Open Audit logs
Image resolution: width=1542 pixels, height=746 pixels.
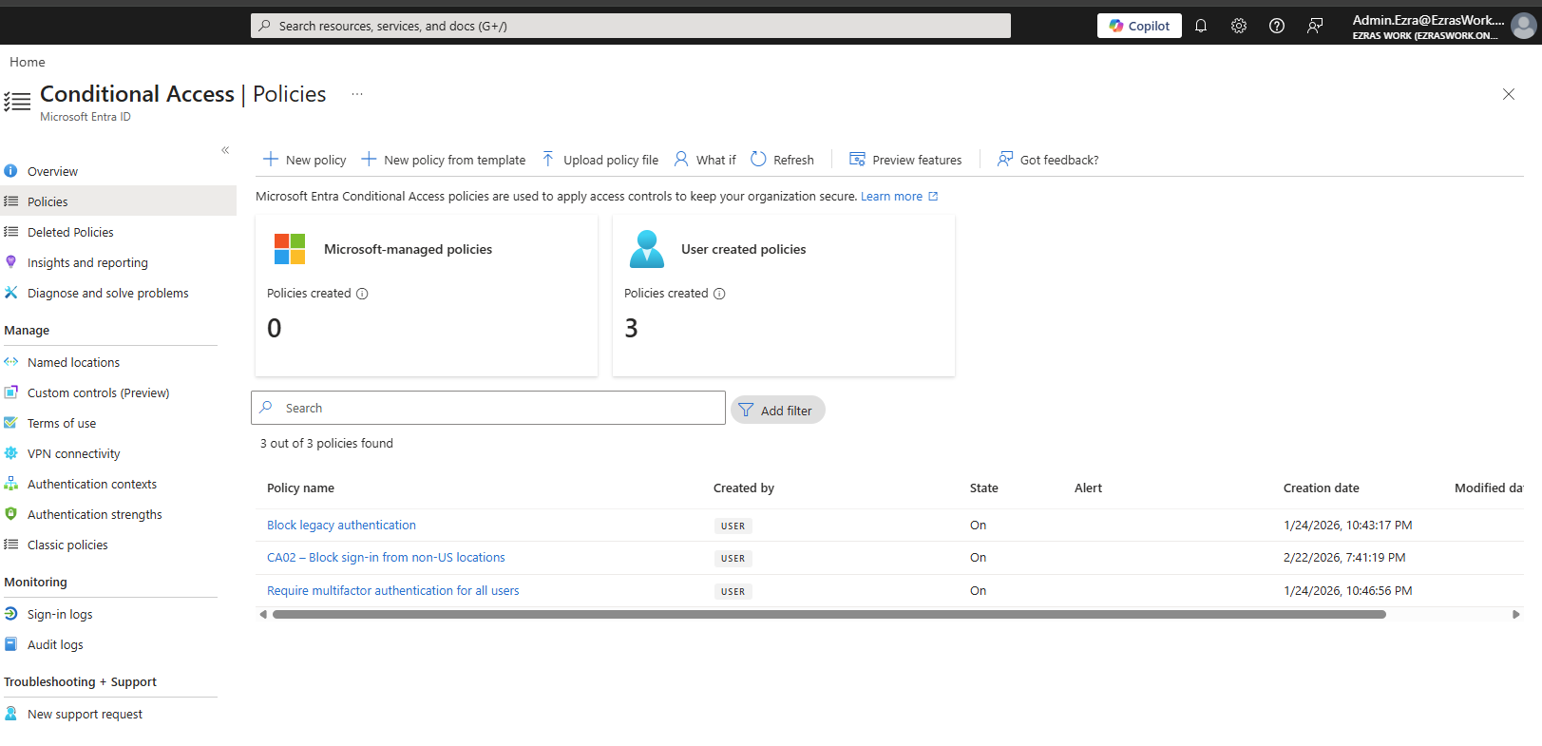click(55, 644)
